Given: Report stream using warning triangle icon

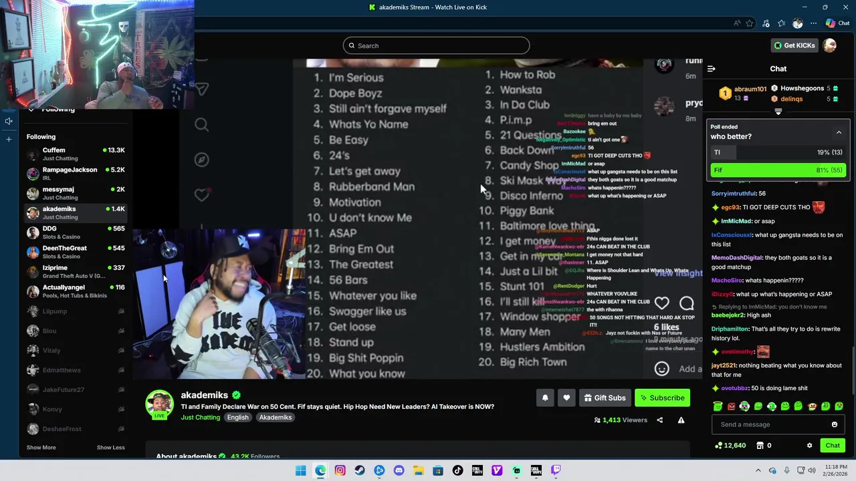Looking at the screenshot, I should tap(681, 420).
